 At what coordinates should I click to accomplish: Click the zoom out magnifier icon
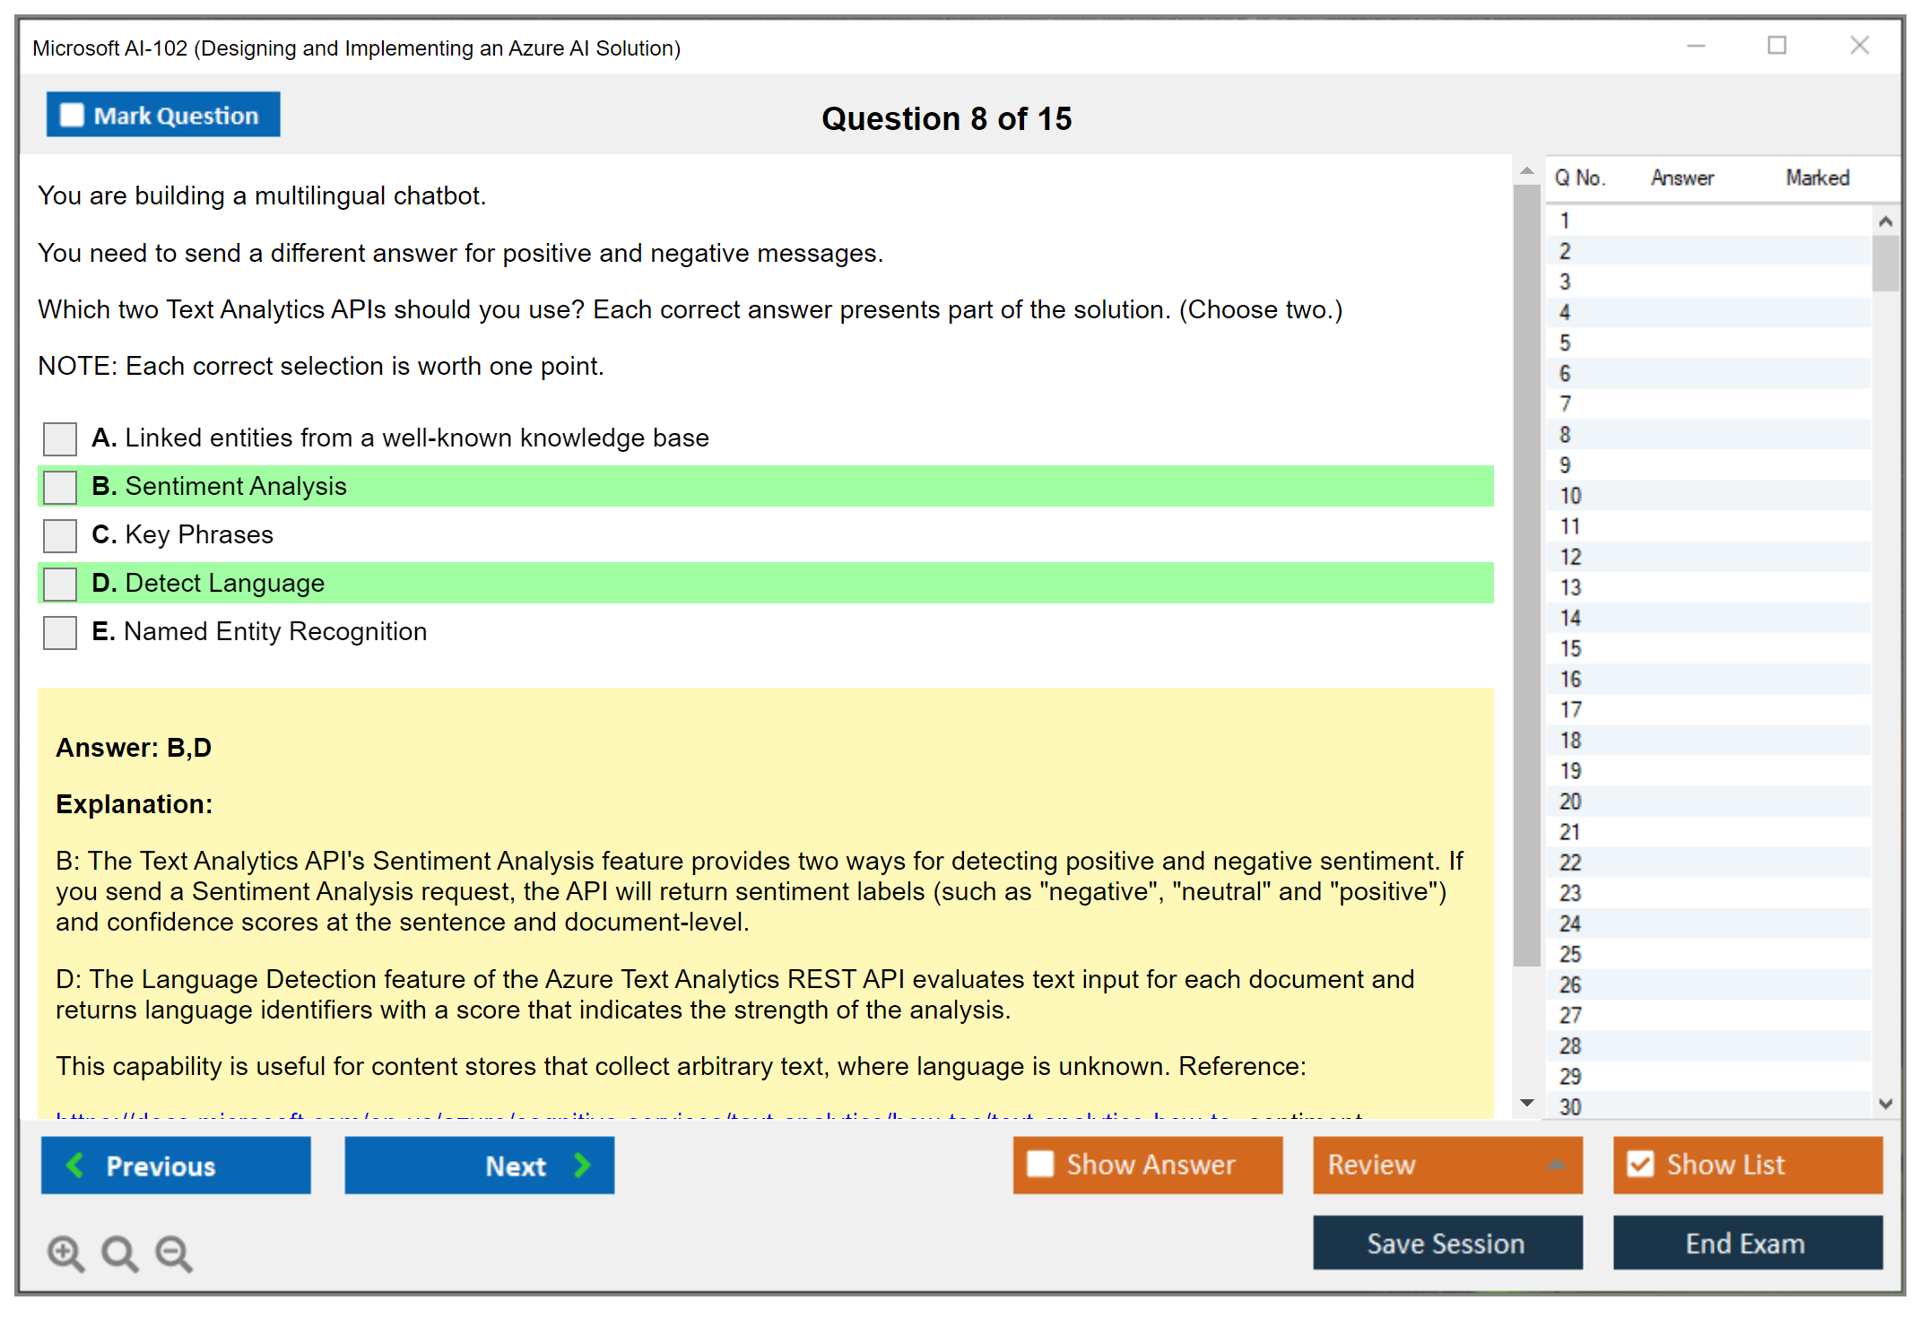[173, 1253]
